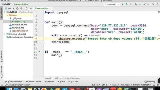This screenshot has width=160, height=90.
Task: Click the run gutter arrow on line 13
Action: click(39, 52)
